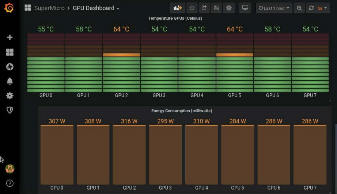The width and height of the screenshot is (337, 194).
Task: Click the Add panel toolbar button
Action: pos(177,8)
